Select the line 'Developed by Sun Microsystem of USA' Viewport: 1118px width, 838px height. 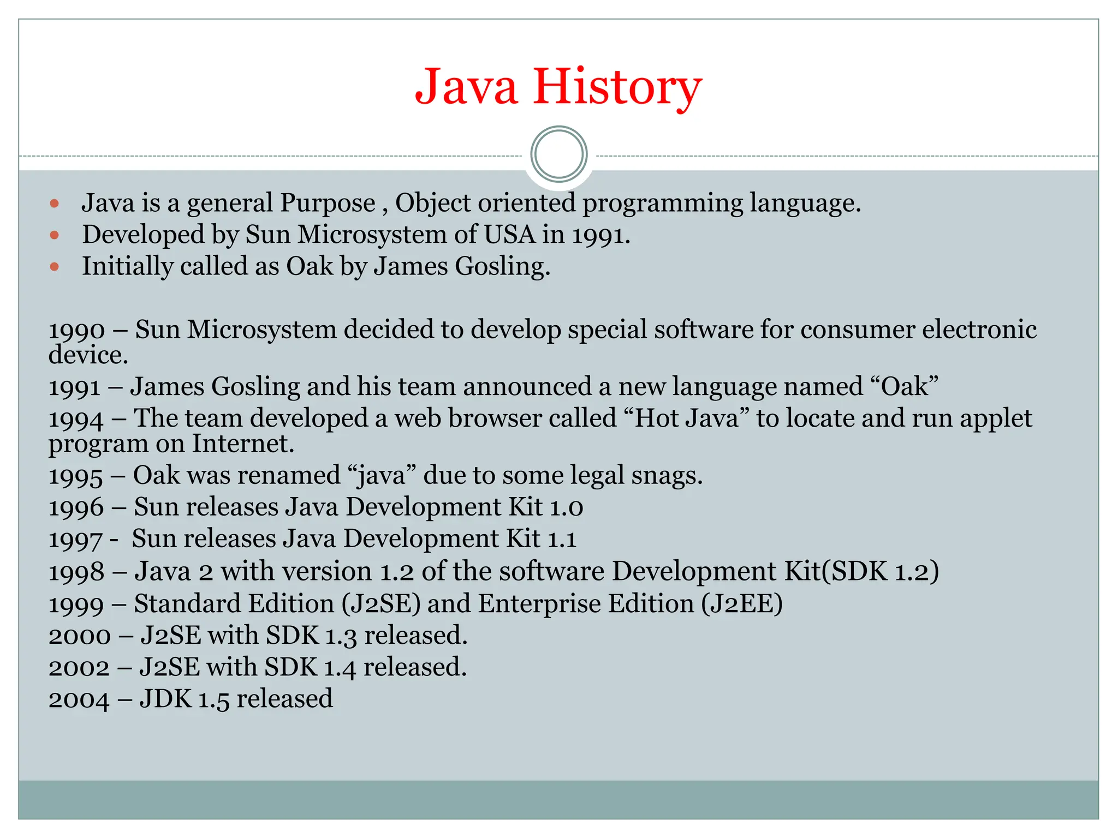[x=356, y=235]
